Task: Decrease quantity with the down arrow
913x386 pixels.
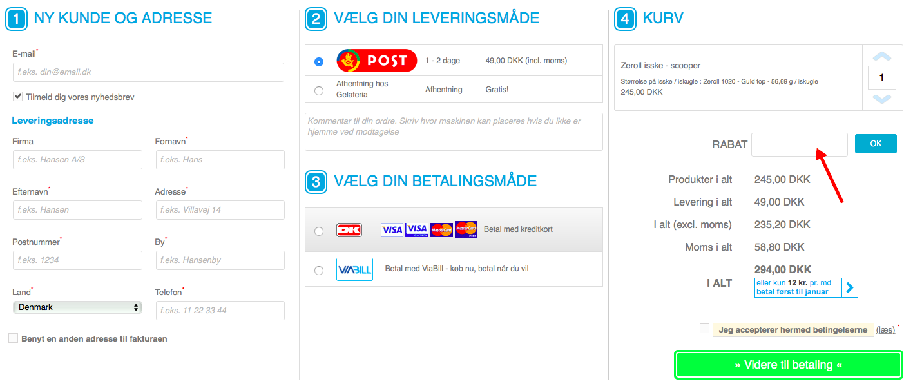Action: click(x=881, y=99)
